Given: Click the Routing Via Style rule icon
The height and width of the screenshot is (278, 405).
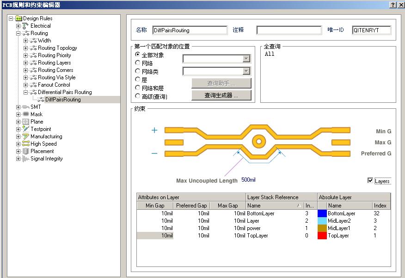Looking at the screenshot, I should click(x=33, y=77).
